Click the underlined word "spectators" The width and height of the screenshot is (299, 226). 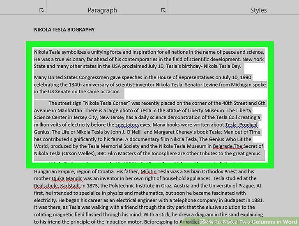point(127,125)
